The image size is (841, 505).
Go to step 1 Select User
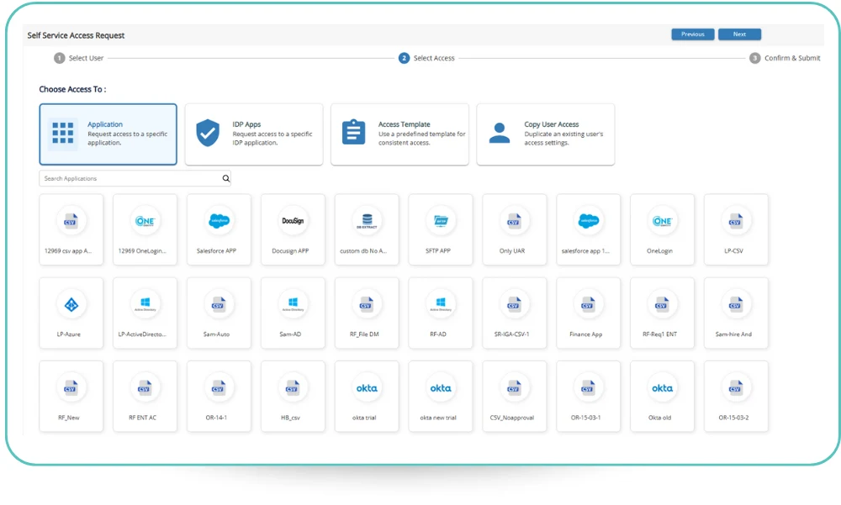point(79,58)
